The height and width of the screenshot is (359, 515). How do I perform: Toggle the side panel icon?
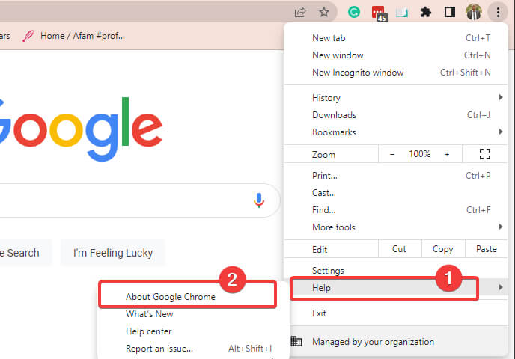[450, 13]
